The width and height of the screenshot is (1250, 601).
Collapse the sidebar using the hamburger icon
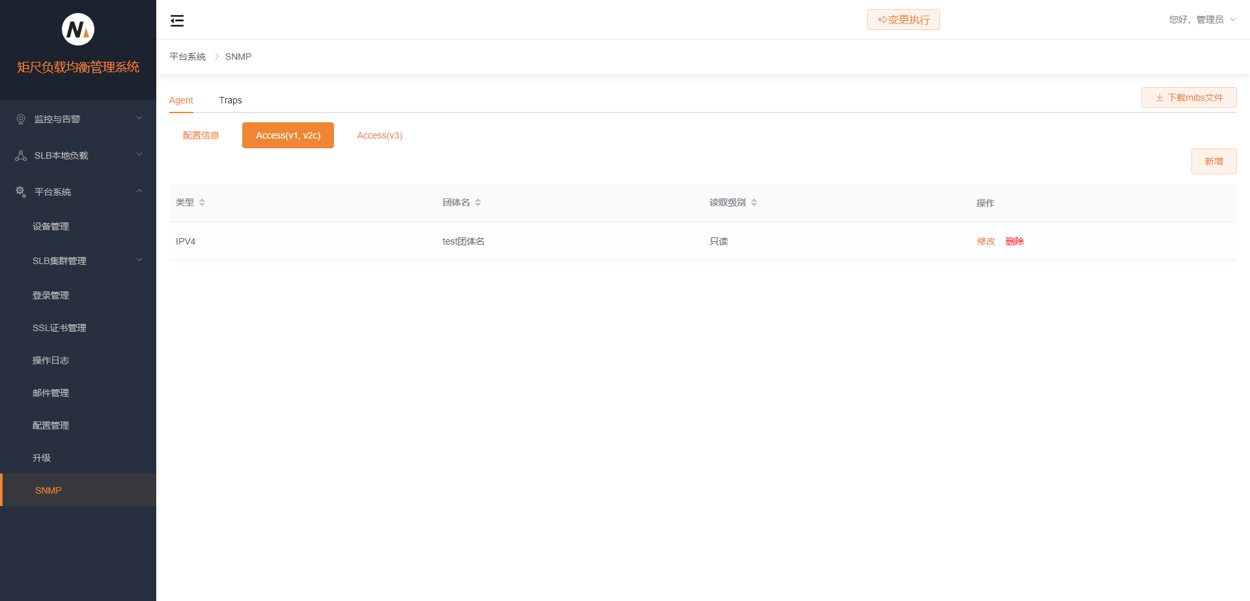(x=176, y=20)
